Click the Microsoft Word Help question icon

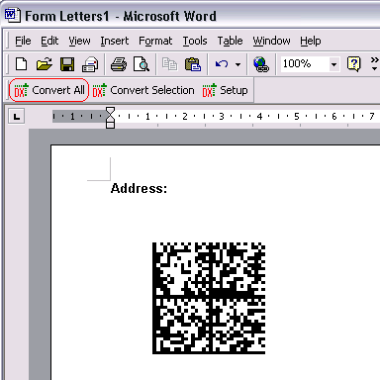[354, 63]
